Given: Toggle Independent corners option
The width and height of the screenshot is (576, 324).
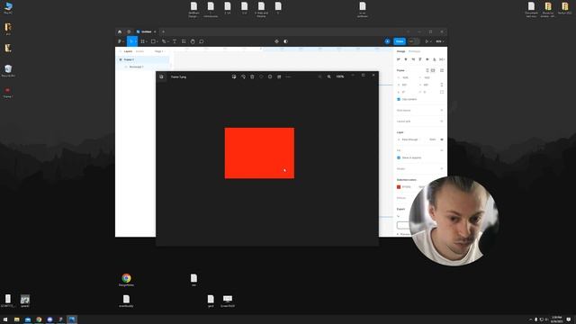Looking at the screenshot, I should (442, 92).
